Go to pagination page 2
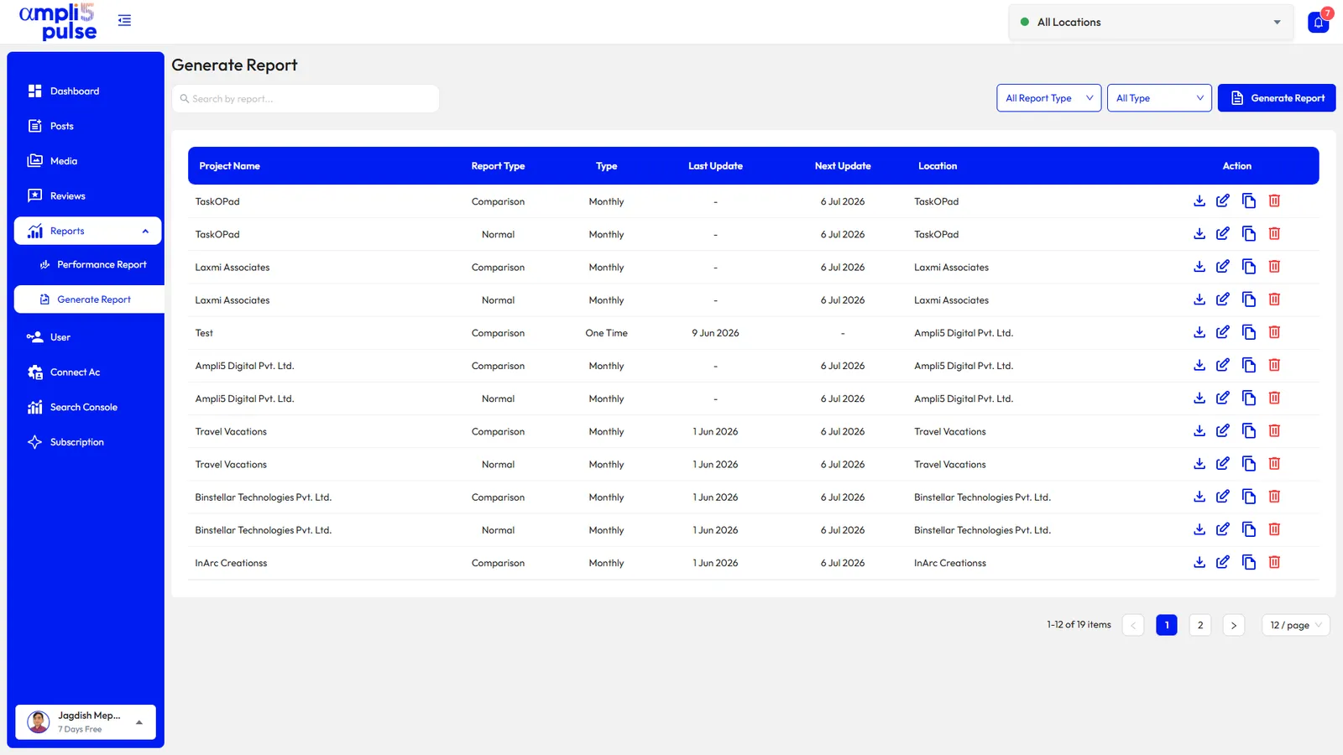 (x=1200, y=625)
